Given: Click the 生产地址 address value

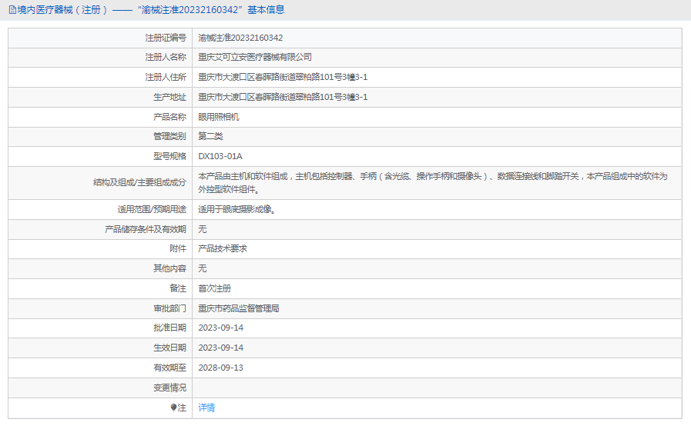Looking at the screenshot, I should [x=283, y=97].
